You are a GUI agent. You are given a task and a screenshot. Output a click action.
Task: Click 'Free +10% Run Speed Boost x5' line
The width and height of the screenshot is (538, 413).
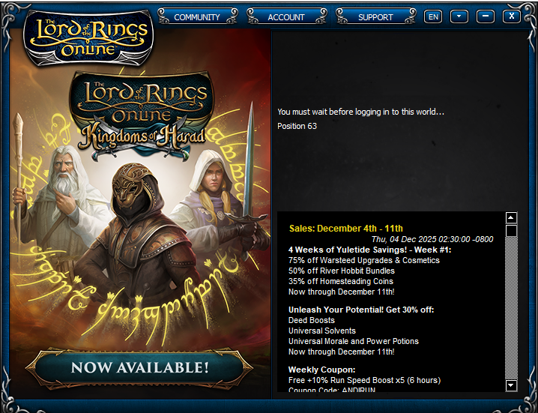point(364,380)
